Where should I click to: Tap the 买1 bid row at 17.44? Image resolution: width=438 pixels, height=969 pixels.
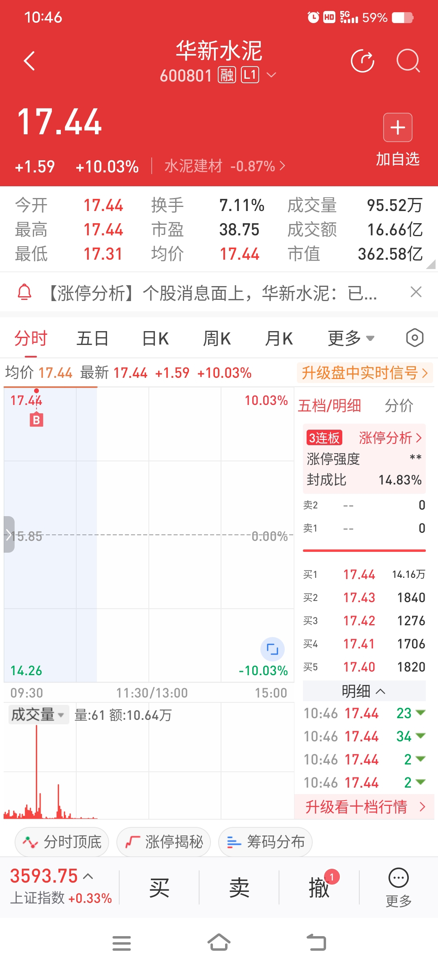[x=364, y=574]
